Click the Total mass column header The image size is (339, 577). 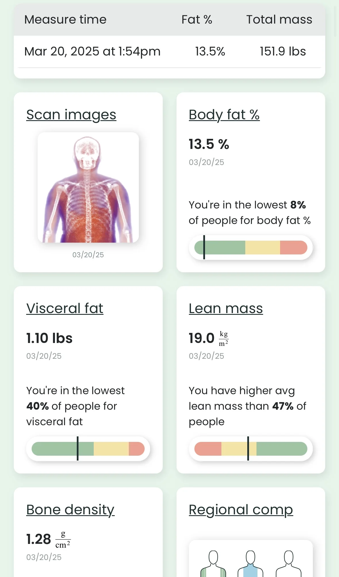(279, 20)
